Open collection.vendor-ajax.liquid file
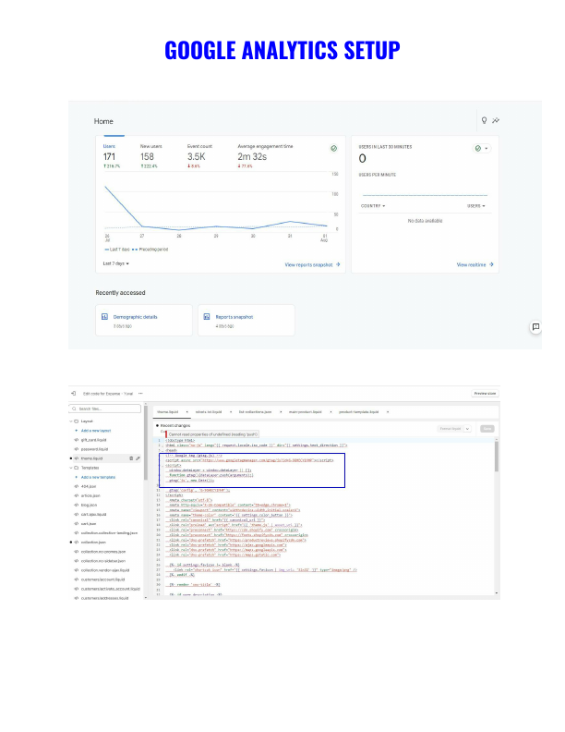Screen dimensions: 565x732 pyautogui.click(x=105, y=570)
